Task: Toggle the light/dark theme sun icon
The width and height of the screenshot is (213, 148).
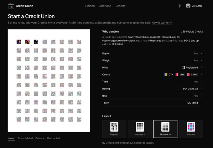Action: 180,6
